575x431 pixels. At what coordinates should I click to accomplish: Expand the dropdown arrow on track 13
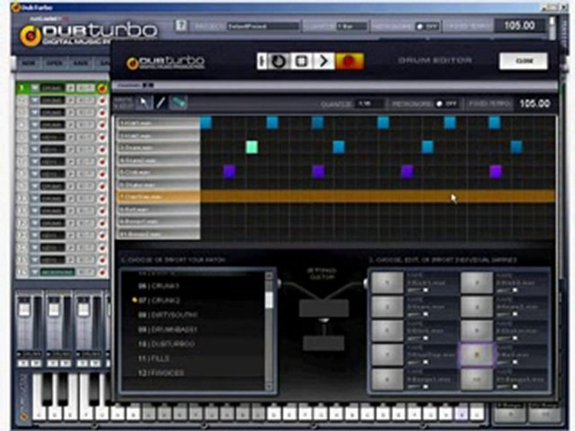click(x=35, y=235)
